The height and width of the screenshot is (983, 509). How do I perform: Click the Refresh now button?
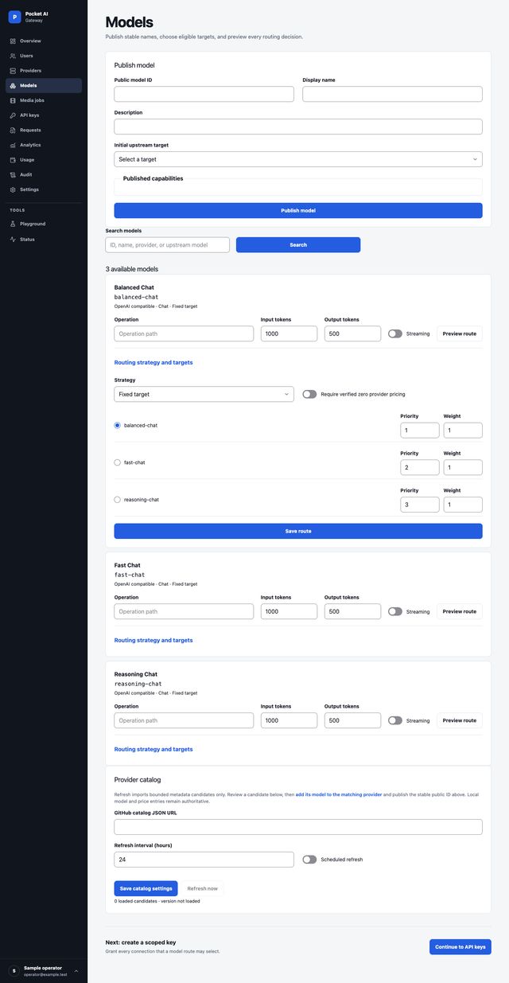202,888
